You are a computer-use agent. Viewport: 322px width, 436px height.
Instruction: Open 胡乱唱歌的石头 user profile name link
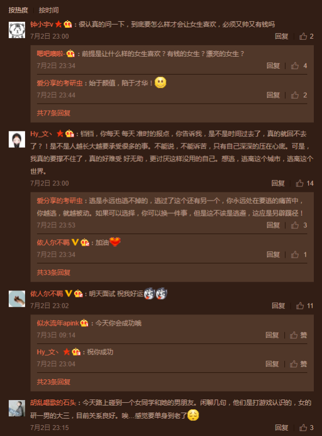tap(53, 402)
